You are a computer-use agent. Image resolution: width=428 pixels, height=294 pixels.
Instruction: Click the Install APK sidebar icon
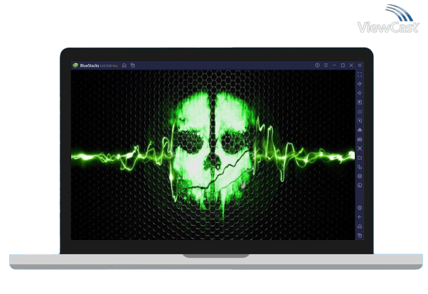click(x=360, y=130)
